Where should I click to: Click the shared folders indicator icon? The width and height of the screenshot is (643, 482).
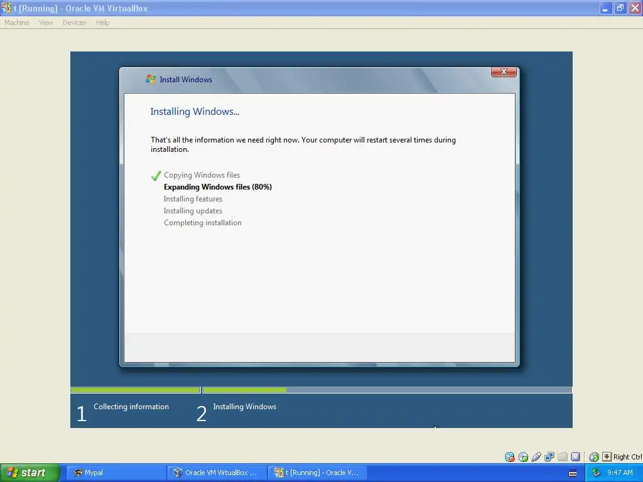click(x=562, y=457)
